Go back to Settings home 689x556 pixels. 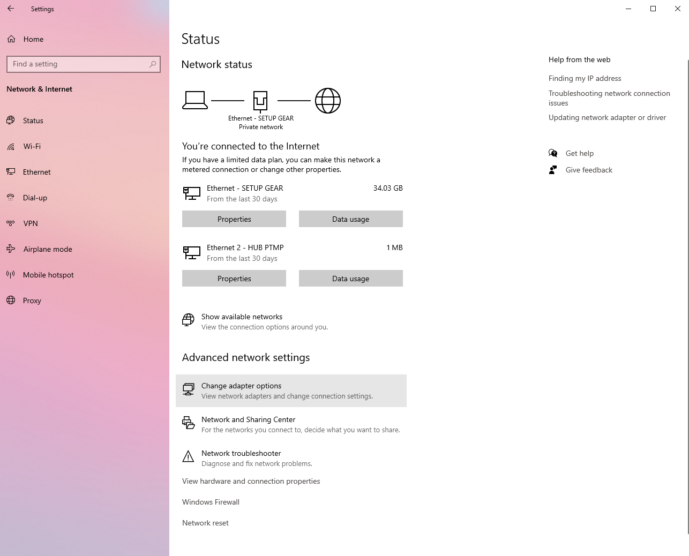tap(11, 9)
